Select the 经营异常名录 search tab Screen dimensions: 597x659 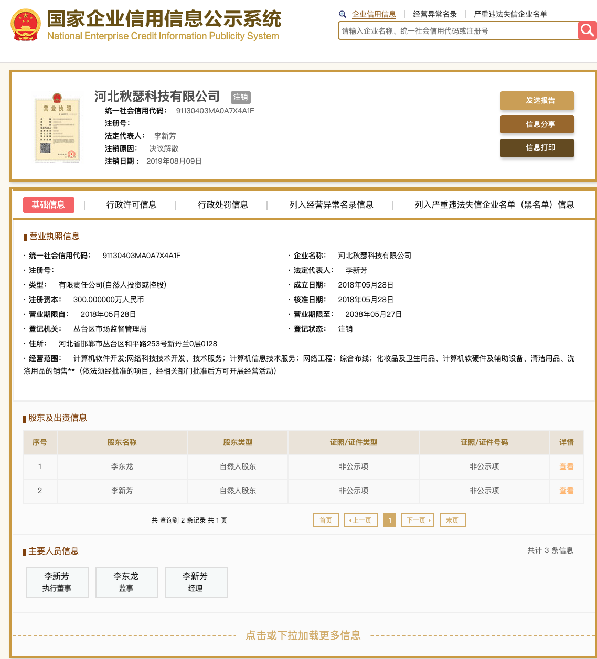[435, 14]
